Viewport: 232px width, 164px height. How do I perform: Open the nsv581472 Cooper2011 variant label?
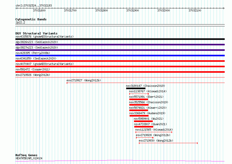pos(33,69)
